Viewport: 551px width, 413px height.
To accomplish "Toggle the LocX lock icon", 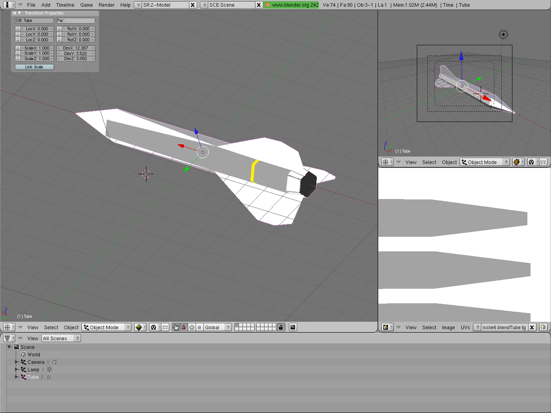I will (x=18, y=29).
